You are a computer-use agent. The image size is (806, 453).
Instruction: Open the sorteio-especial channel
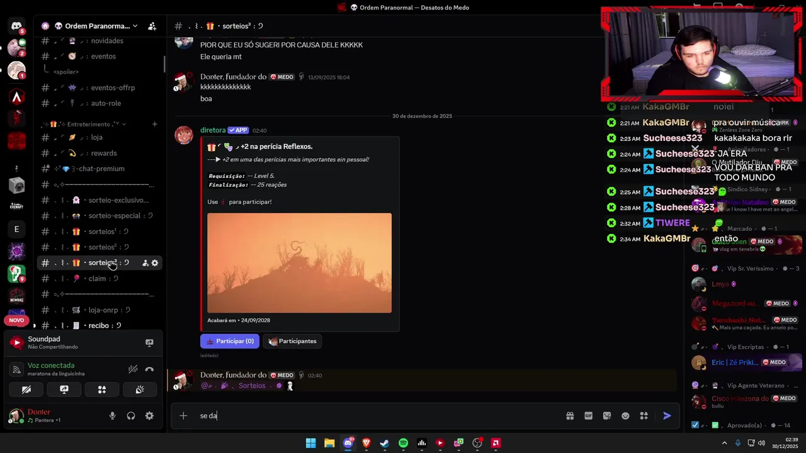pos(101,216)
